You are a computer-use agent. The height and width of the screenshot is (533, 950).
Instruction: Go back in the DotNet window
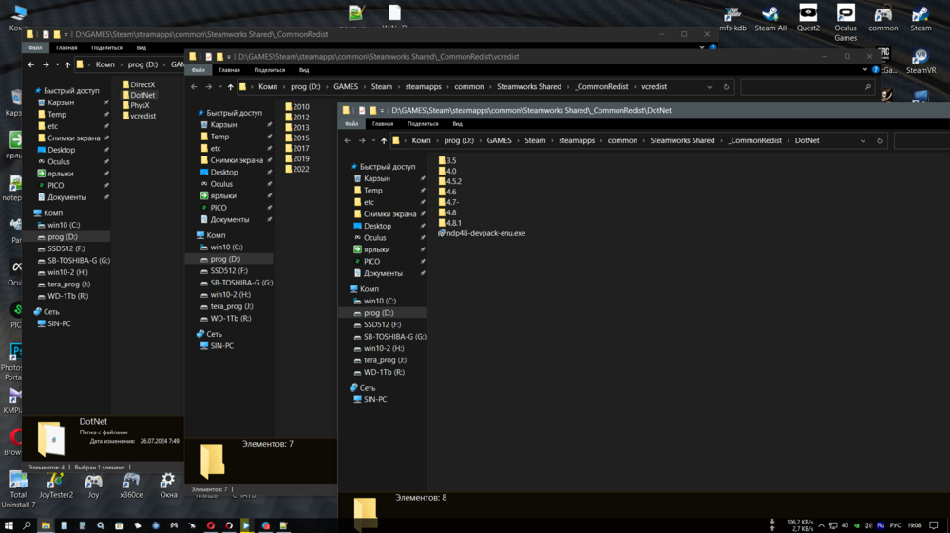pyautogui.click(x=347, y=141)
